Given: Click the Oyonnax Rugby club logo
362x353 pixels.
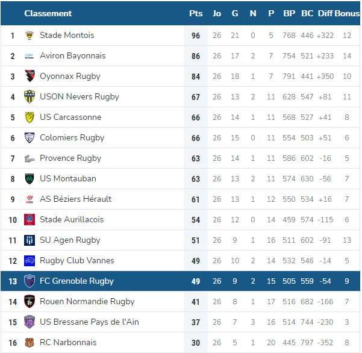Looking at the screenshot, I should 30,77.
